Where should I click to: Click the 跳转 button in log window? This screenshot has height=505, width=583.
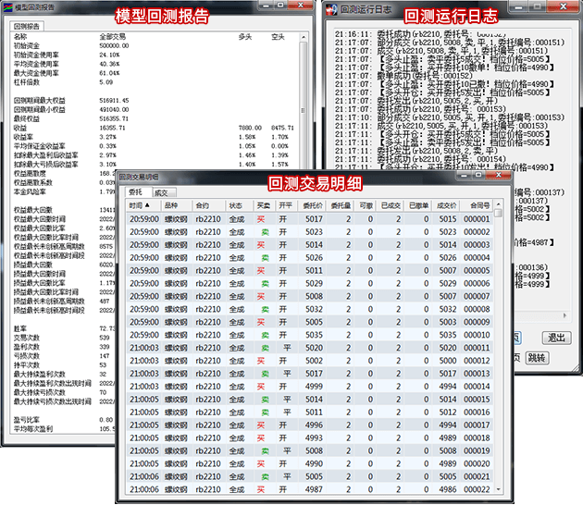pos(537,358)
